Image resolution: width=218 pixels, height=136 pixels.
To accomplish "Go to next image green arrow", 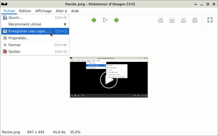I will pos(117,20).
